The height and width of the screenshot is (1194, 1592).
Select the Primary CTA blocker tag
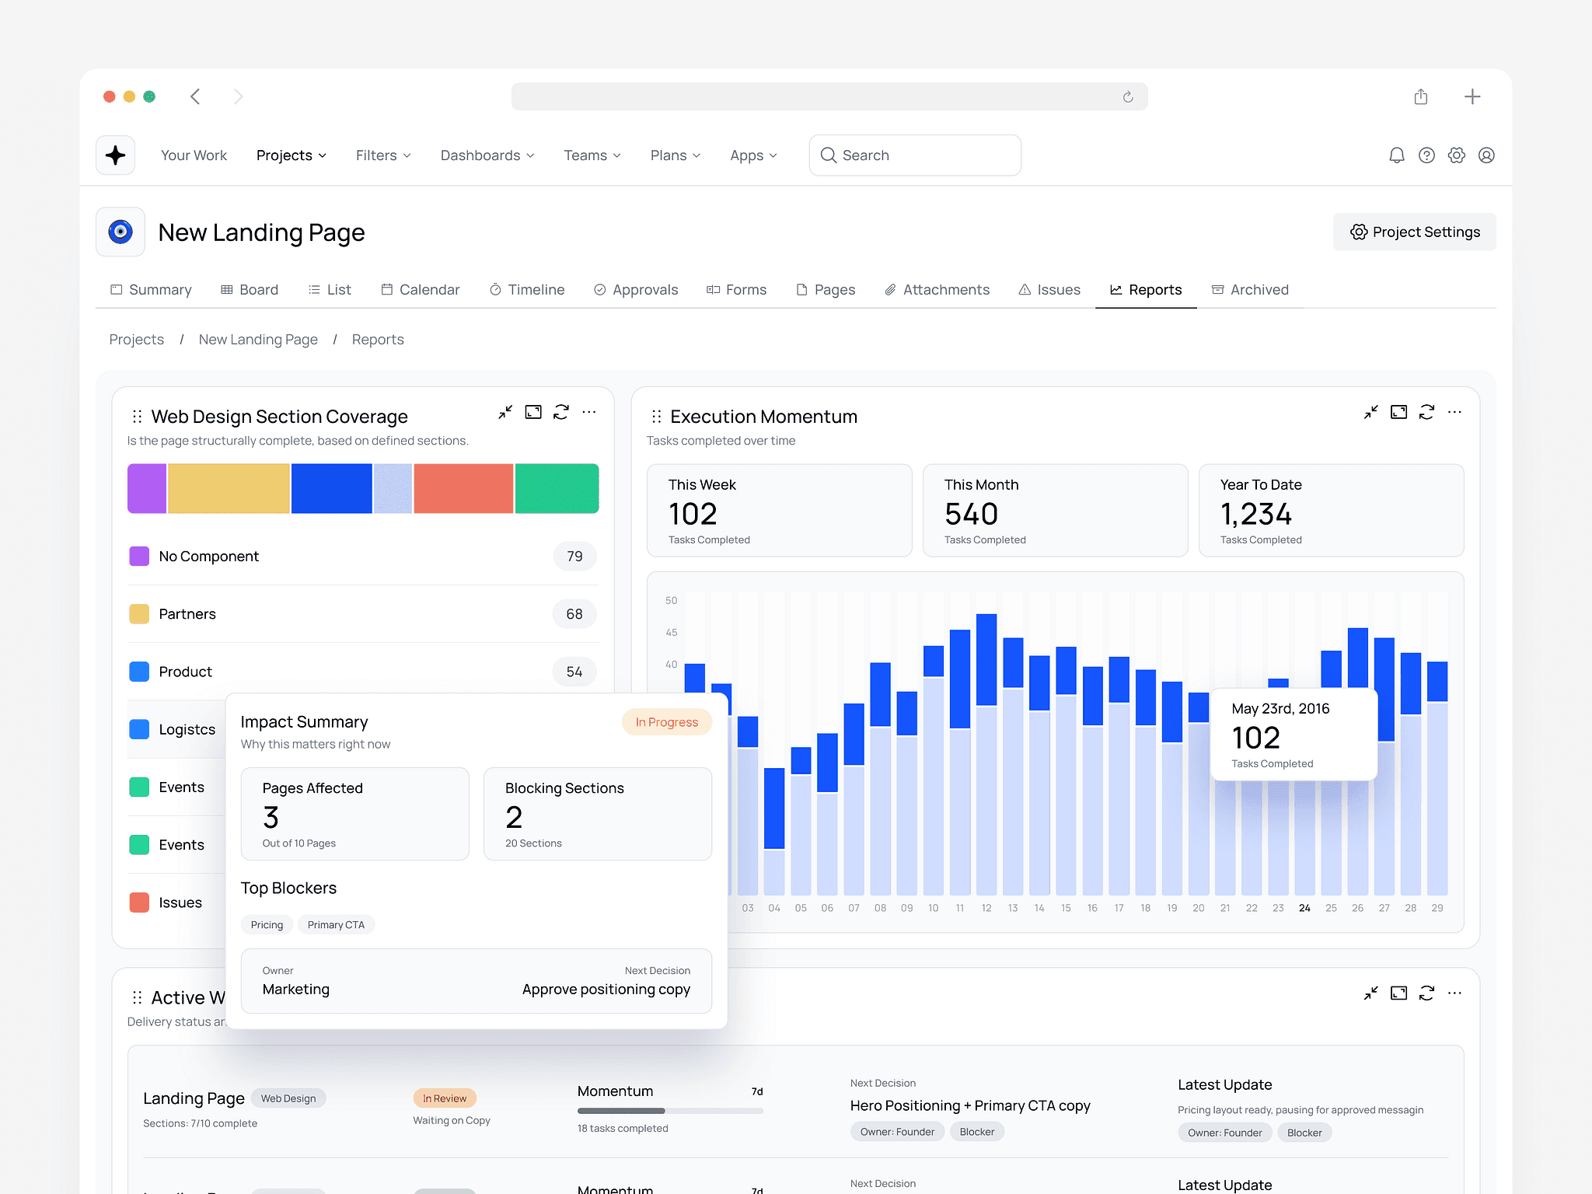pos(336,925)
